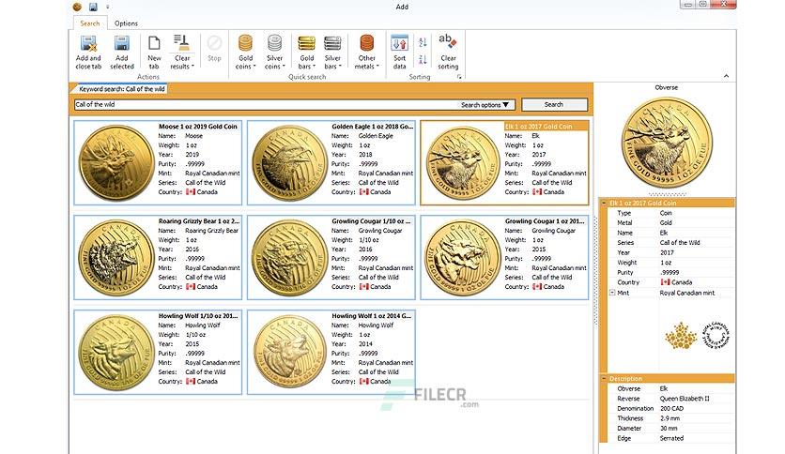Viewport: 785px width, 454px height.
Task: Click the Obverse elk coin preview image
Action: click(x=667, y=143)
